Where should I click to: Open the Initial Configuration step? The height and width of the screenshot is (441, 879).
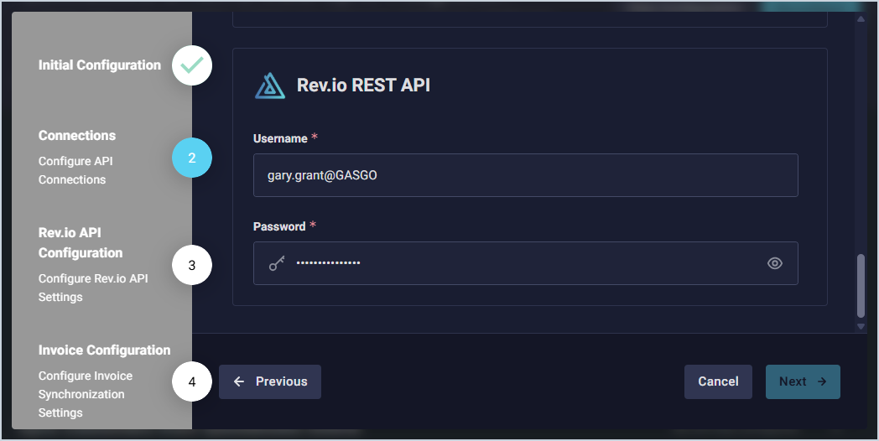tap(100, 65)
